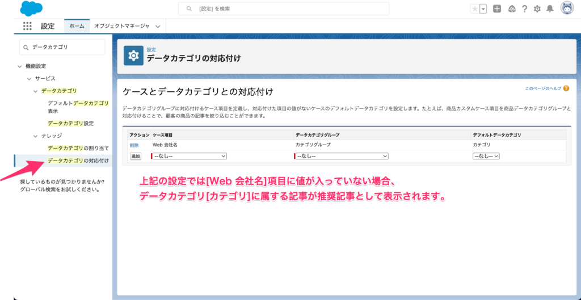Viewport: 581px width, 300px height.
Task: Switch to the オブジェクトマネージャ tab
Action: (x=122, y=26)
